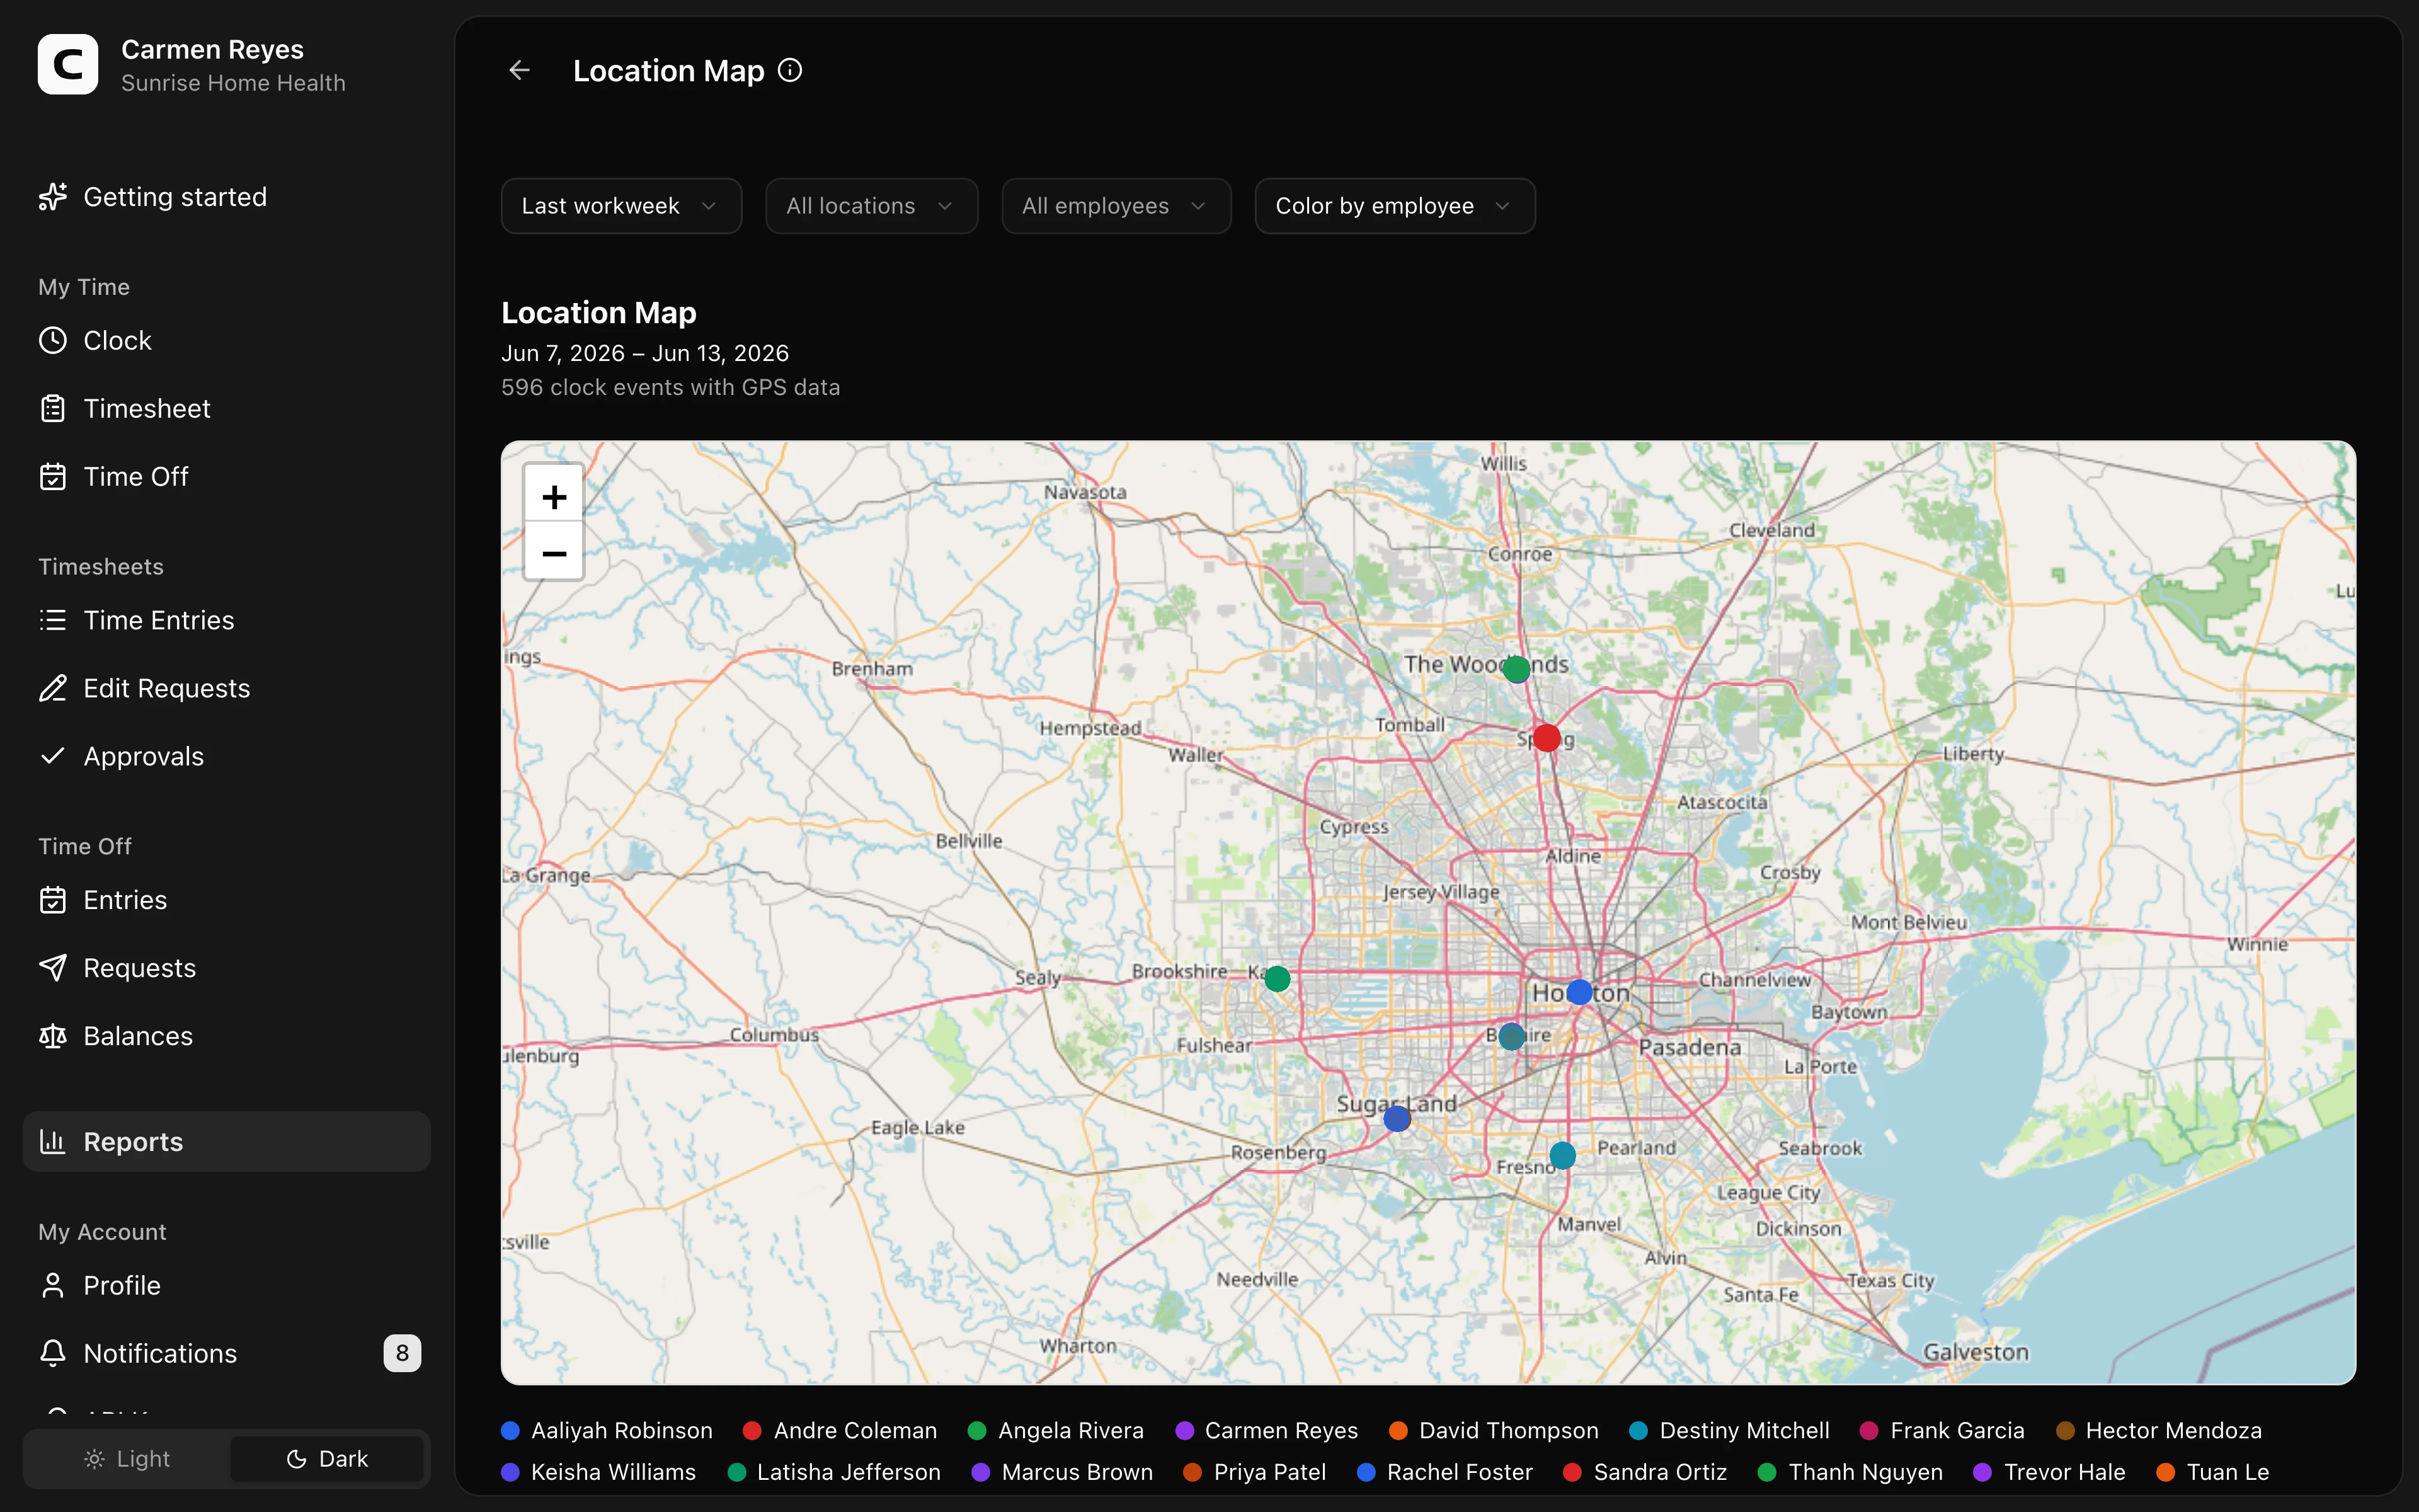This screenshot has width=2419, height=1512.
Task: Click the Carmen Reyes account name
Action: click(x=212, y=49)
